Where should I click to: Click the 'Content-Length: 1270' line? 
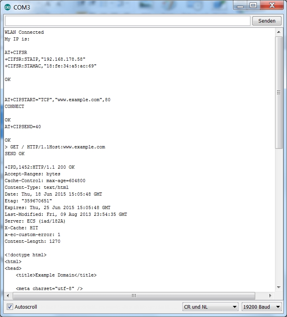point(33,241)
